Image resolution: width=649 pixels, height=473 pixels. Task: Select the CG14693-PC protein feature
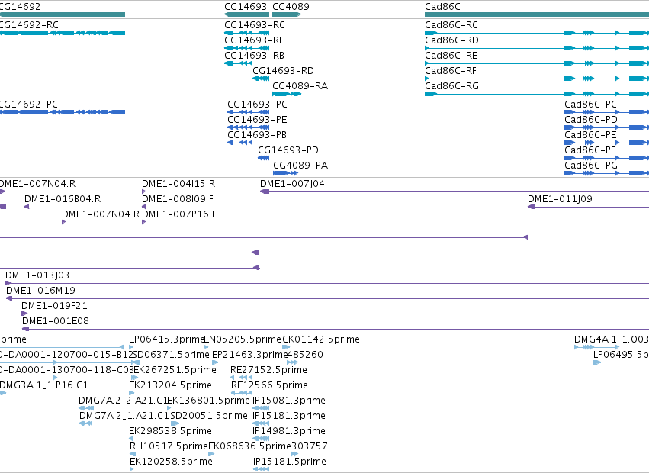pyautogui.click(x=249, y=112)
